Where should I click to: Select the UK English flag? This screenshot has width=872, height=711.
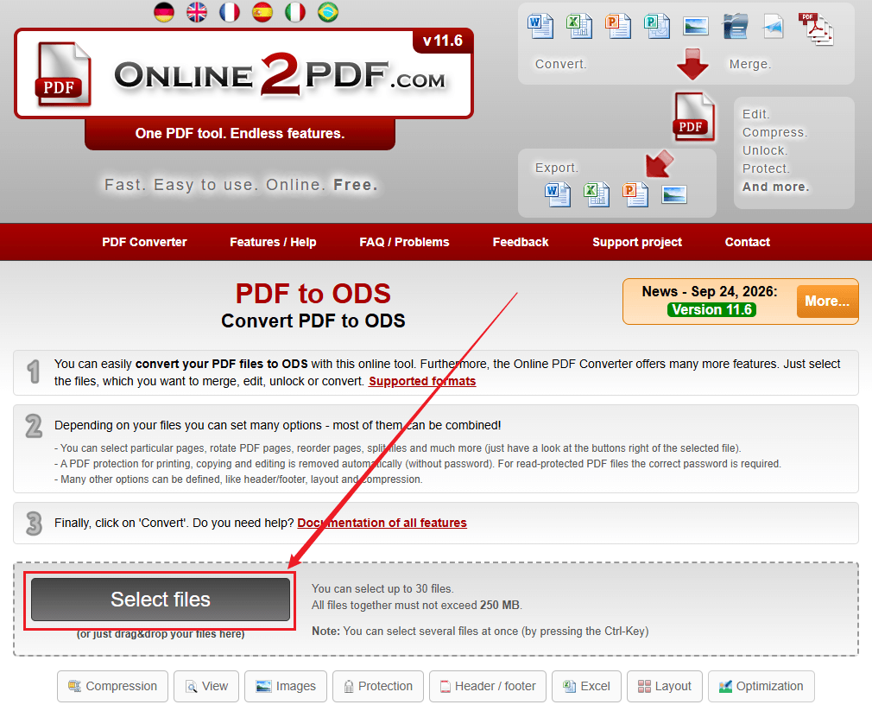pyautogui.click(x=197, y=12)
